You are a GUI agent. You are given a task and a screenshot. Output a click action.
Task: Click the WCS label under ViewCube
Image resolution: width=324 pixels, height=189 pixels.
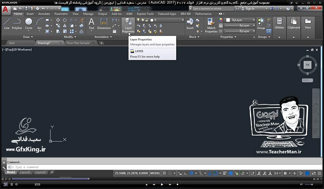(x=307, y=81)
